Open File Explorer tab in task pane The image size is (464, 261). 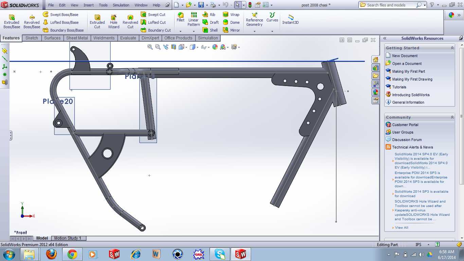click(375, 76)
